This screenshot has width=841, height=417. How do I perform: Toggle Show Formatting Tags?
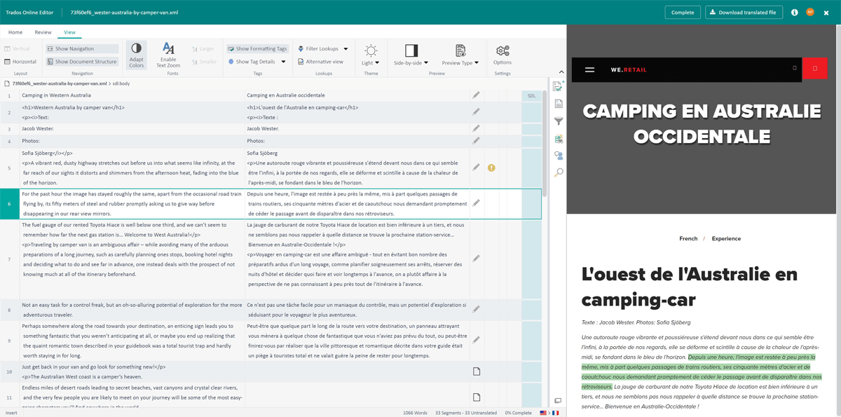pyautogui.click(x=257, y=49)
